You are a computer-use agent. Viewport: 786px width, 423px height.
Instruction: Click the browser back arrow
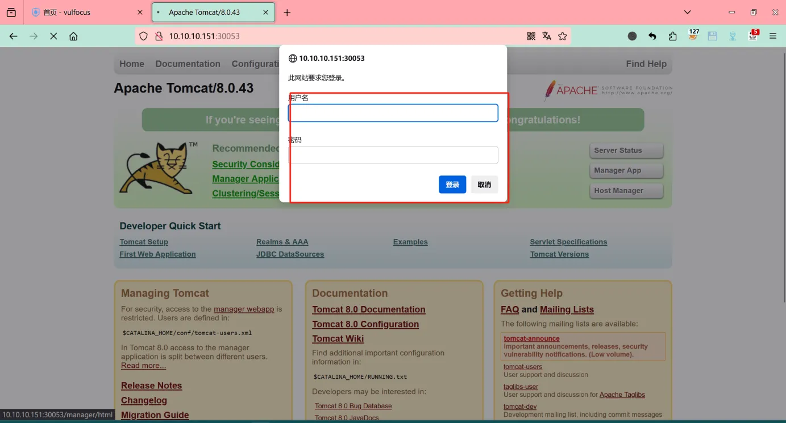click(x=14, y=36)
